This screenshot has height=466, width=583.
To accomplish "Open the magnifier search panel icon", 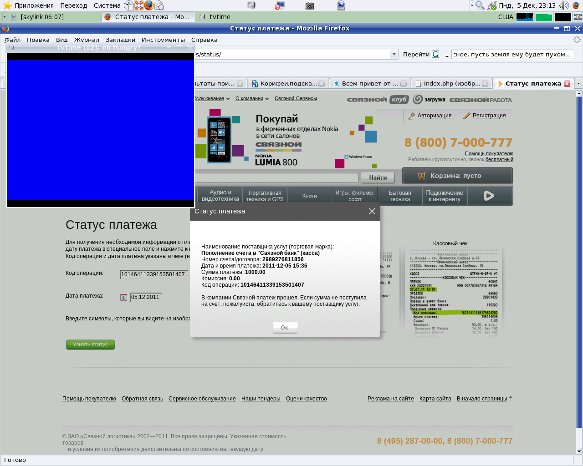I will [x=480, y=5].
